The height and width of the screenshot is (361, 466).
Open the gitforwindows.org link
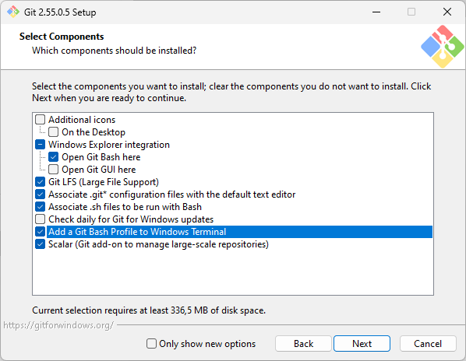[58, 325]
